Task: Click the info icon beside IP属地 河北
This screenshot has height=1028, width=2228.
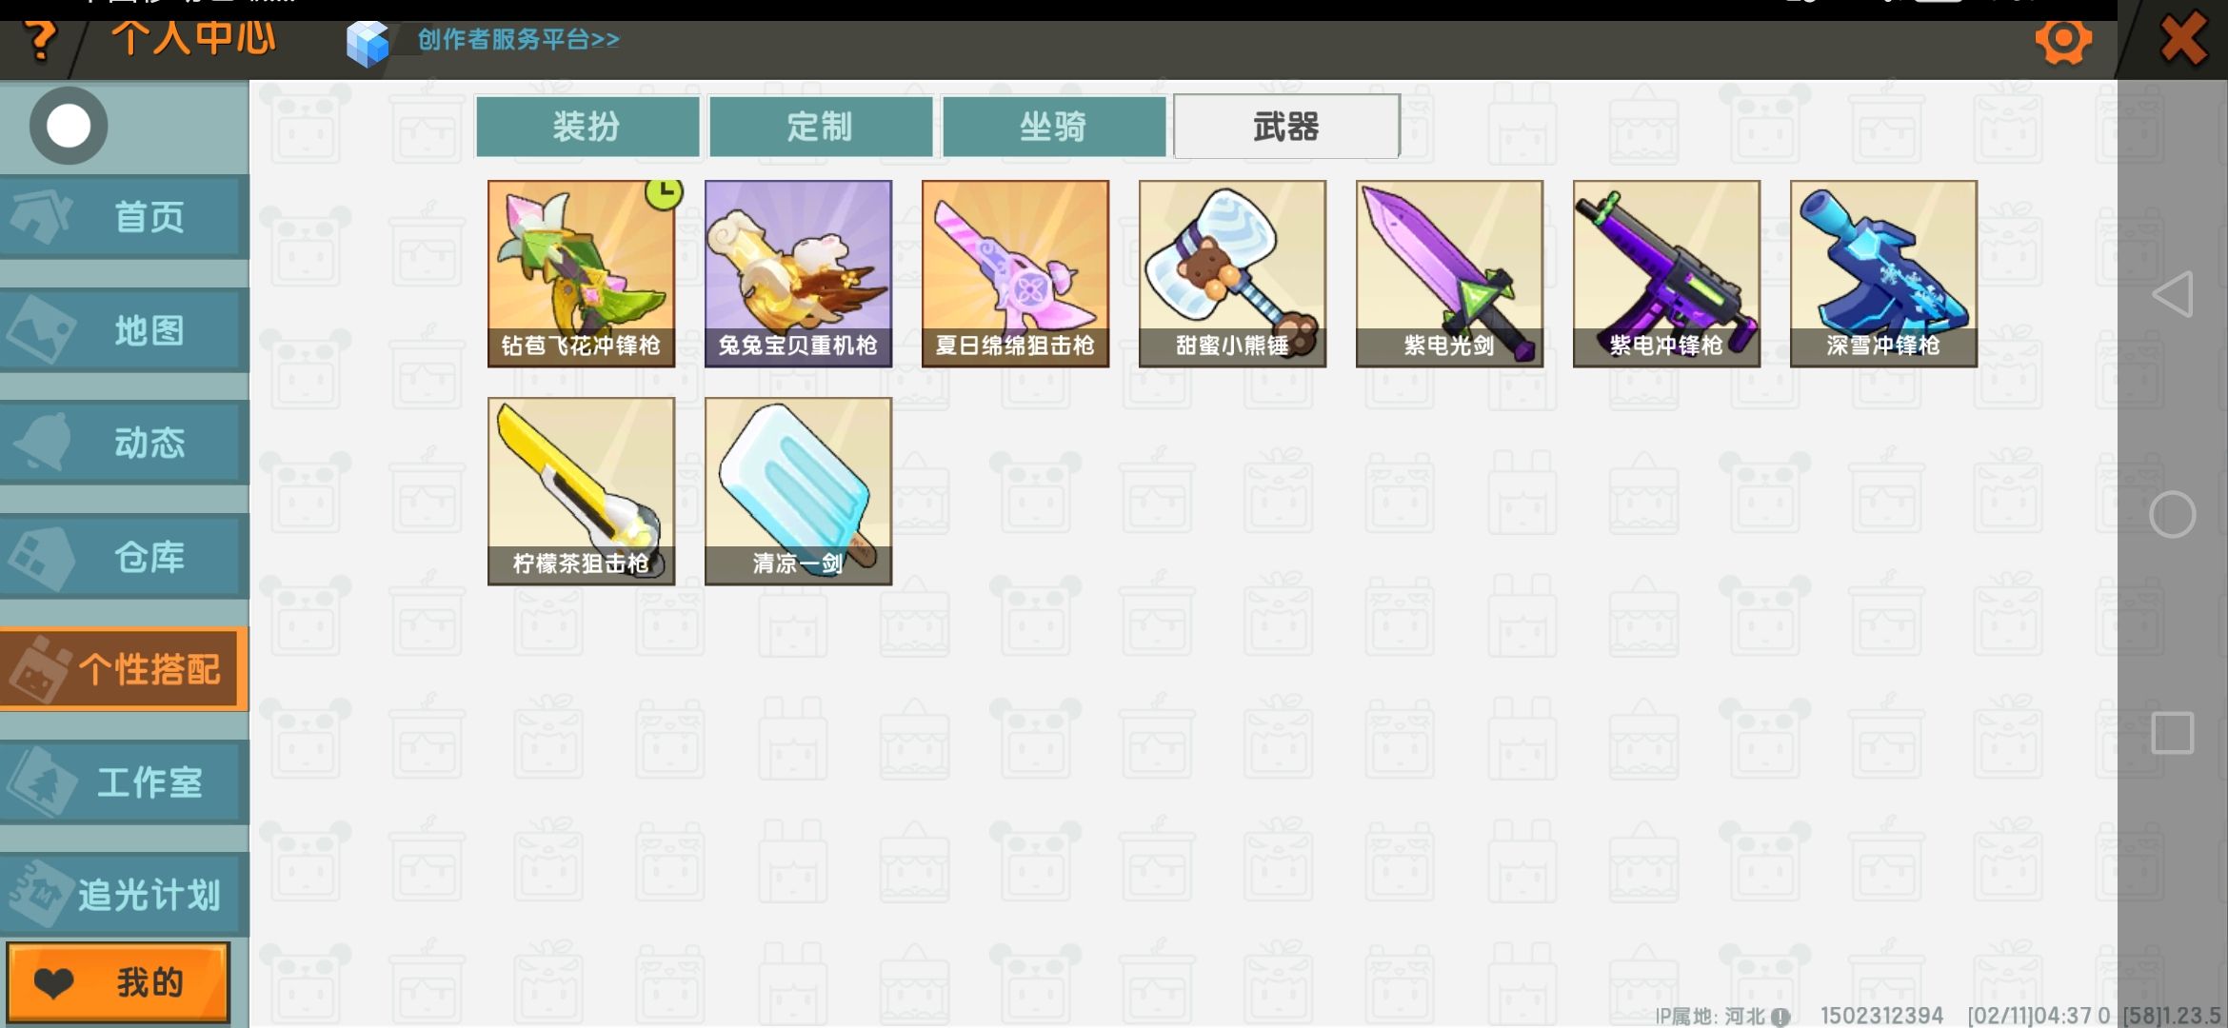Action: [x=1780, y=1017]
